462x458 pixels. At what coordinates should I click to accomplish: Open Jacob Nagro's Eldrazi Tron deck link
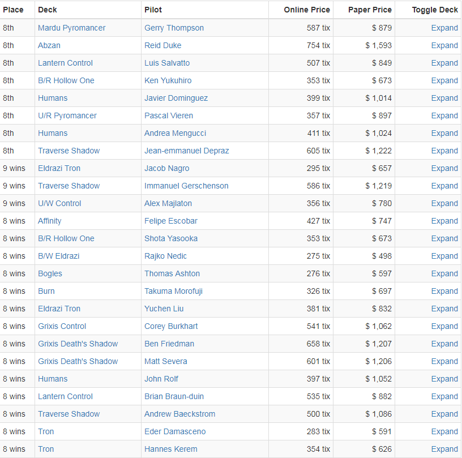(x=59, y=168)
